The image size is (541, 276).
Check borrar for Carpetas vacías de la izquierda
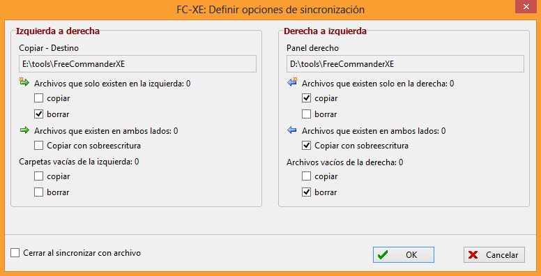[x=38, y=192]
